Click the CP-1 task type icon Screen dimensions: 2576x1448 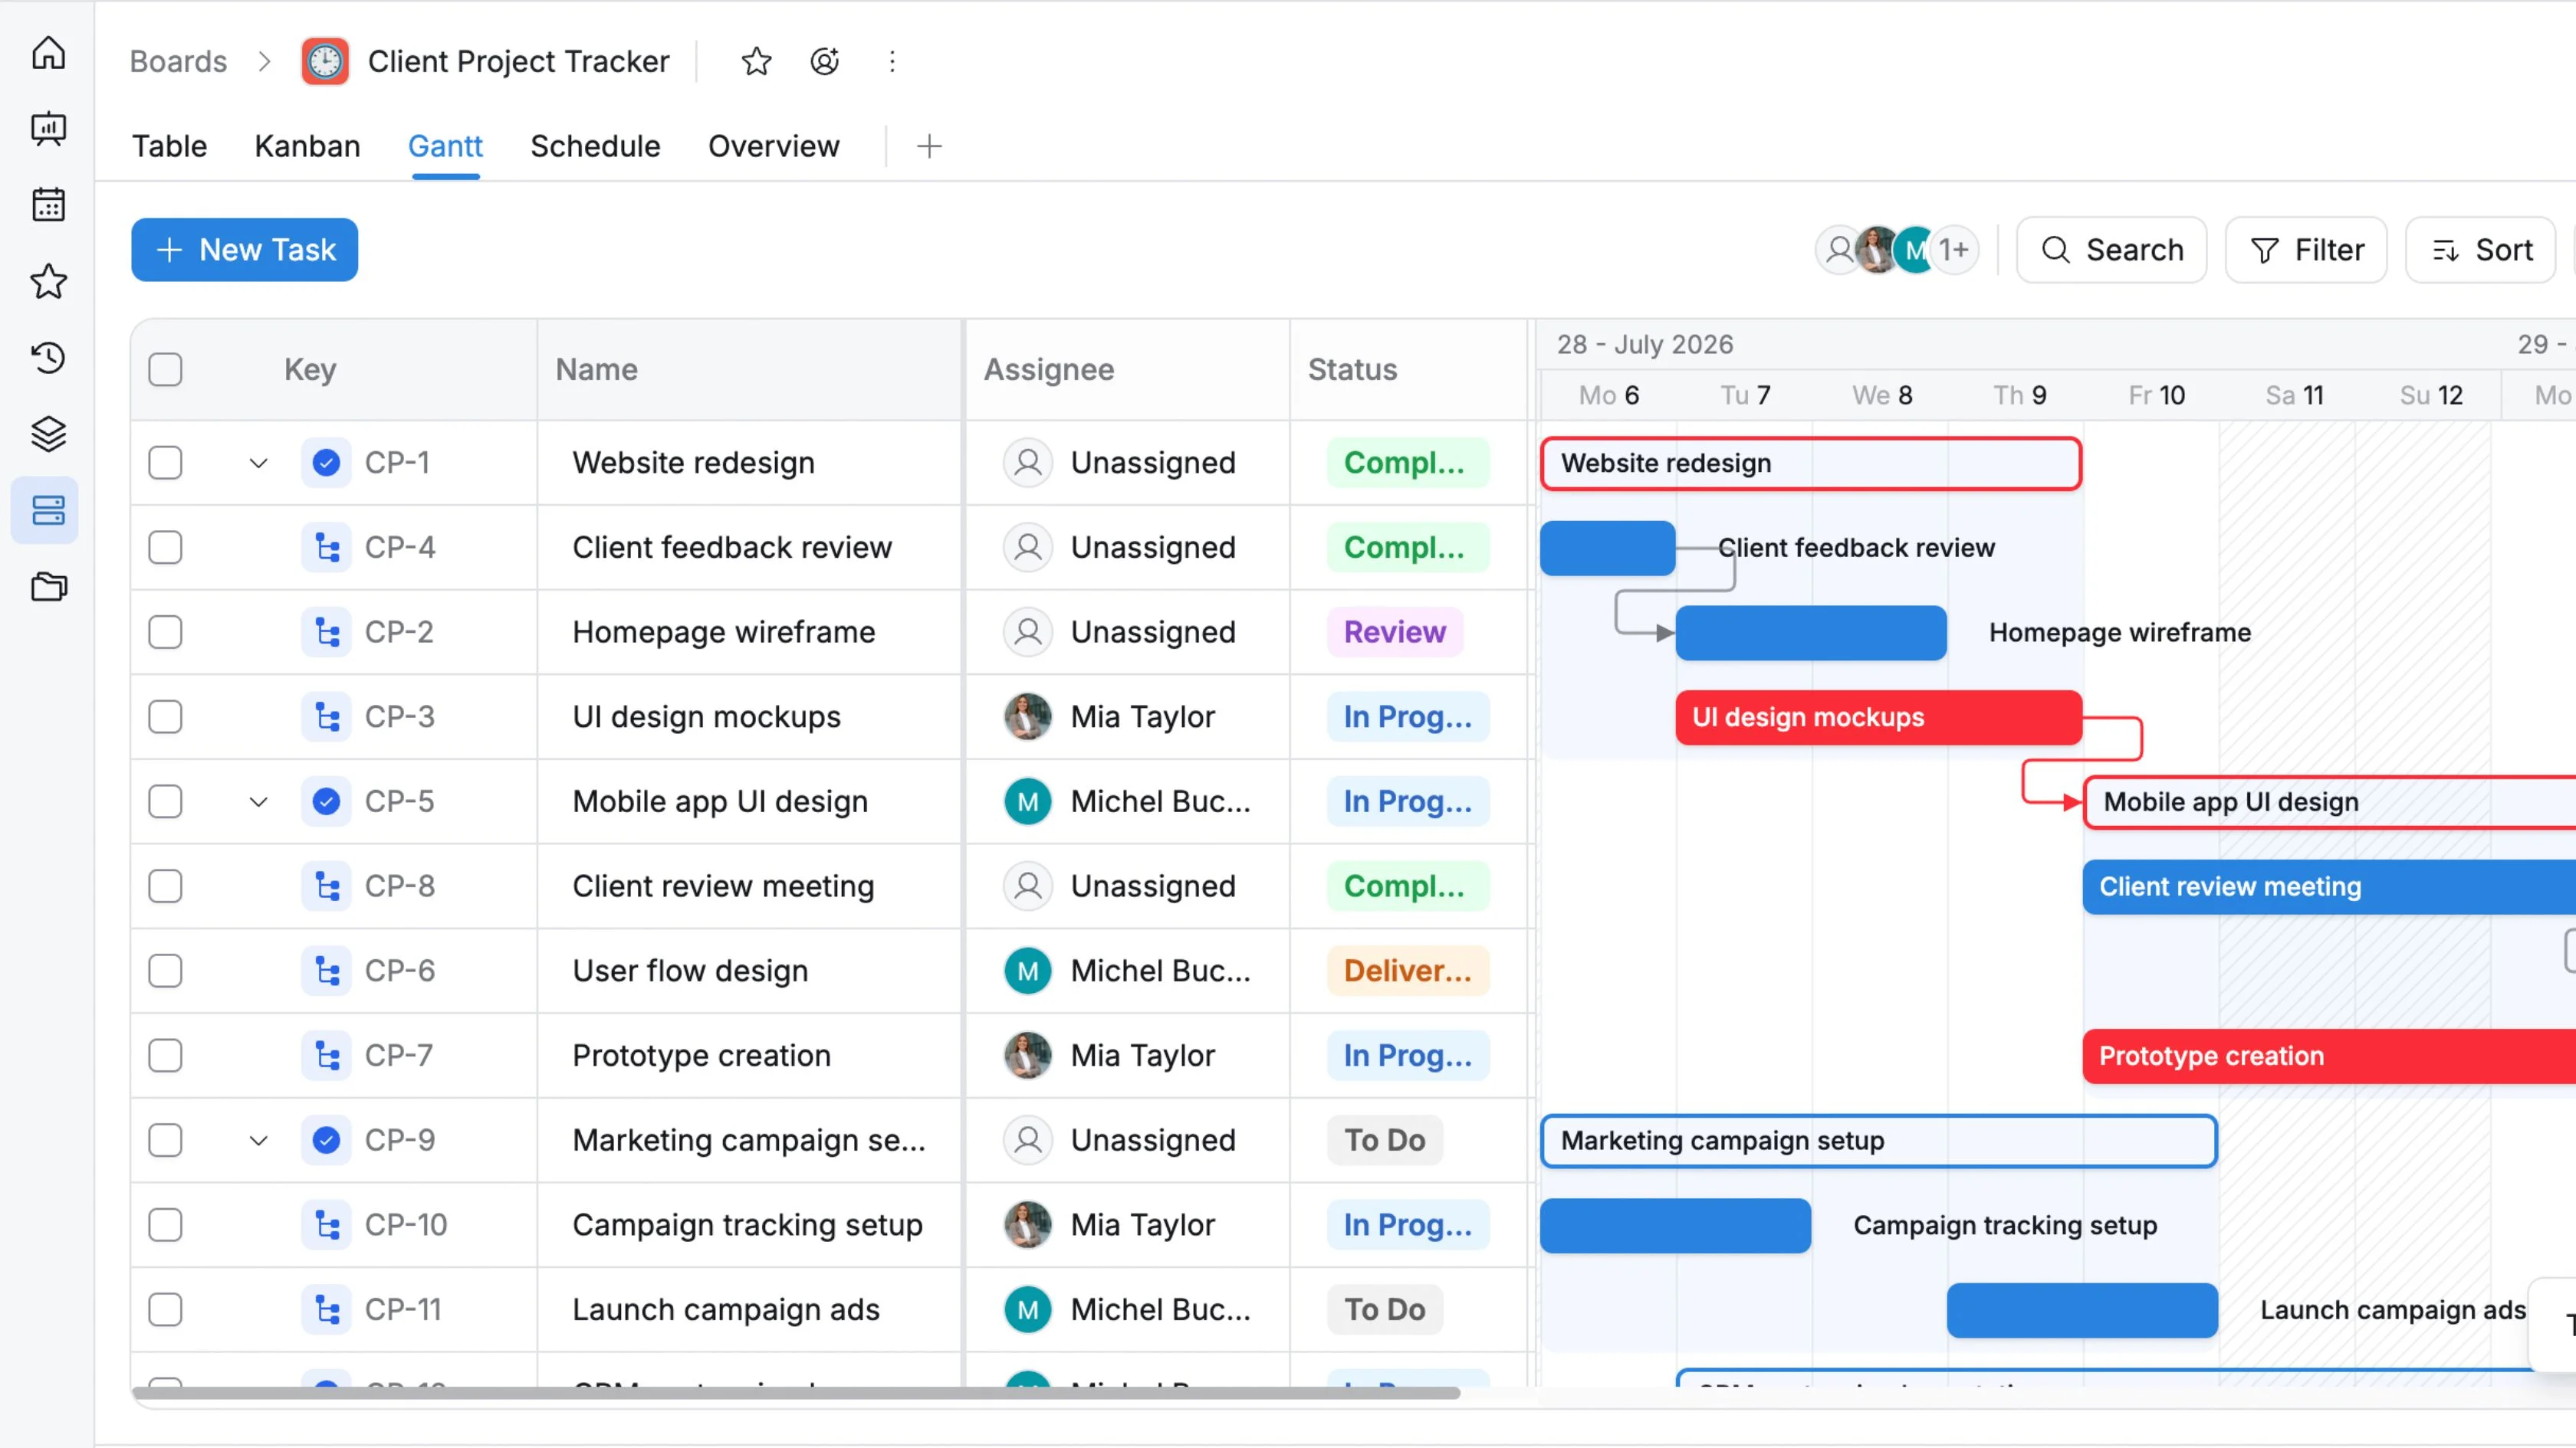coord(326,463)
